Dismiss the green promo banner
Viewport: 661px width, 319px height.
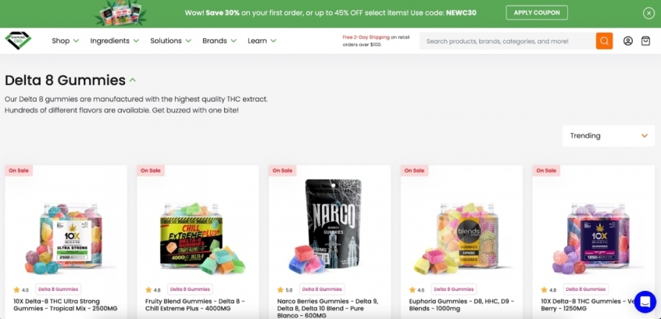point(648,13)
